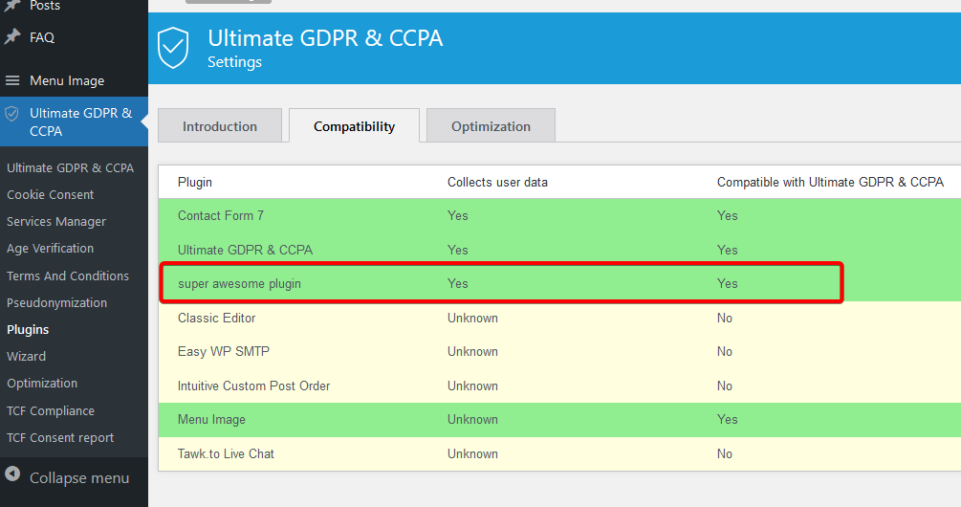Select super awesome plugin row name
The width and height of the screenshot is (961, 507).
coord(239,284)
